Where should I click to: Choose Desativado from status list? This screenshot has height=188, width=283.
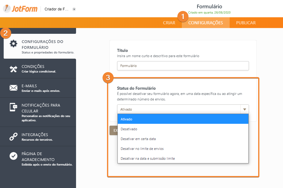(x=183, y=129)
